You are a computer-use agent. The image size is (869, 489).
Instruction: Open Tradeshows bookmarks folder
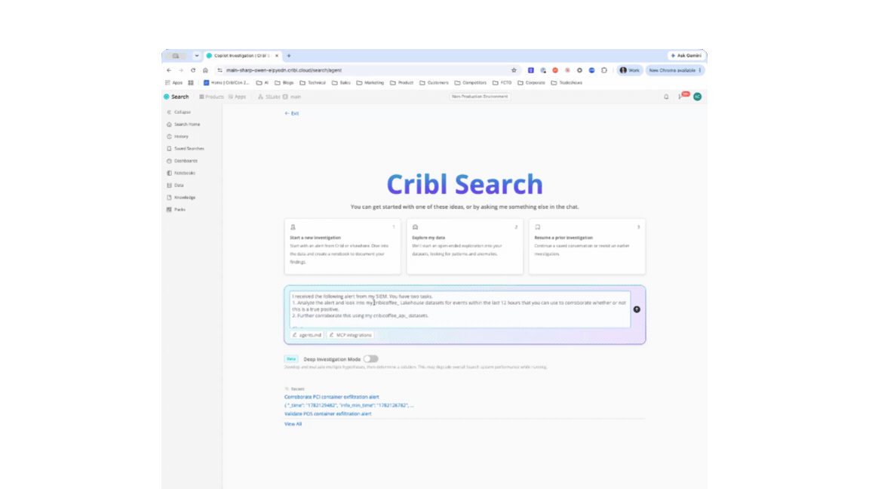click(567, 82)
